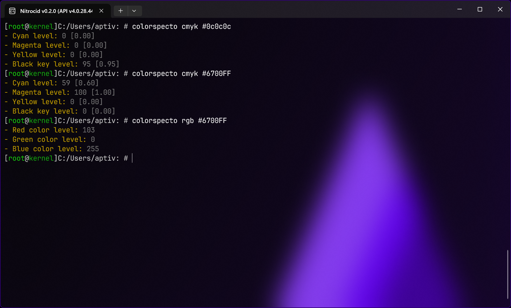This screenshot has width=511, height=308.
Task: Click 'Cyan level: 0 [0.00]' output line
Action: [x=50, y=36]
